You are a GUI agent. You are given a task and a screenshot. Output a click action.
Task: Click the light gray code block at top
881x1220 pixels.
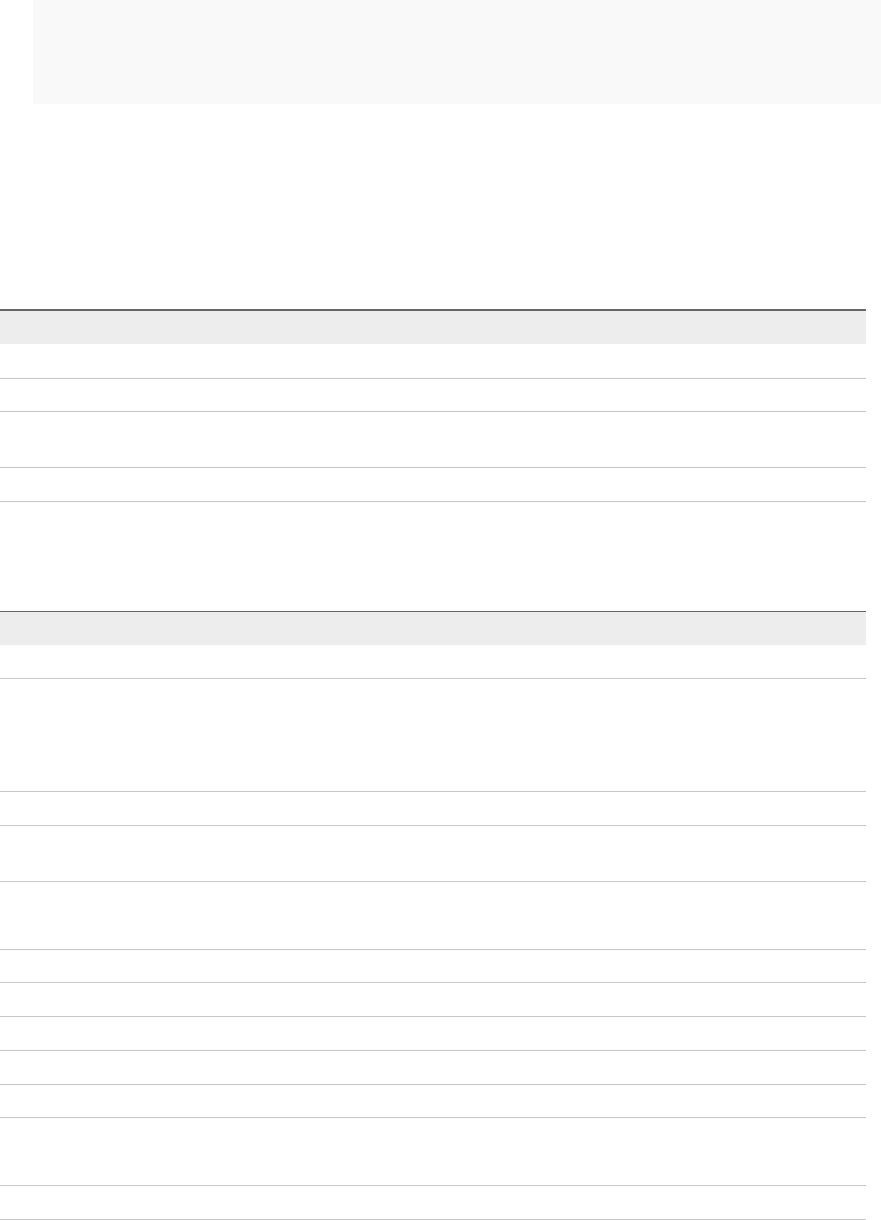457,51
